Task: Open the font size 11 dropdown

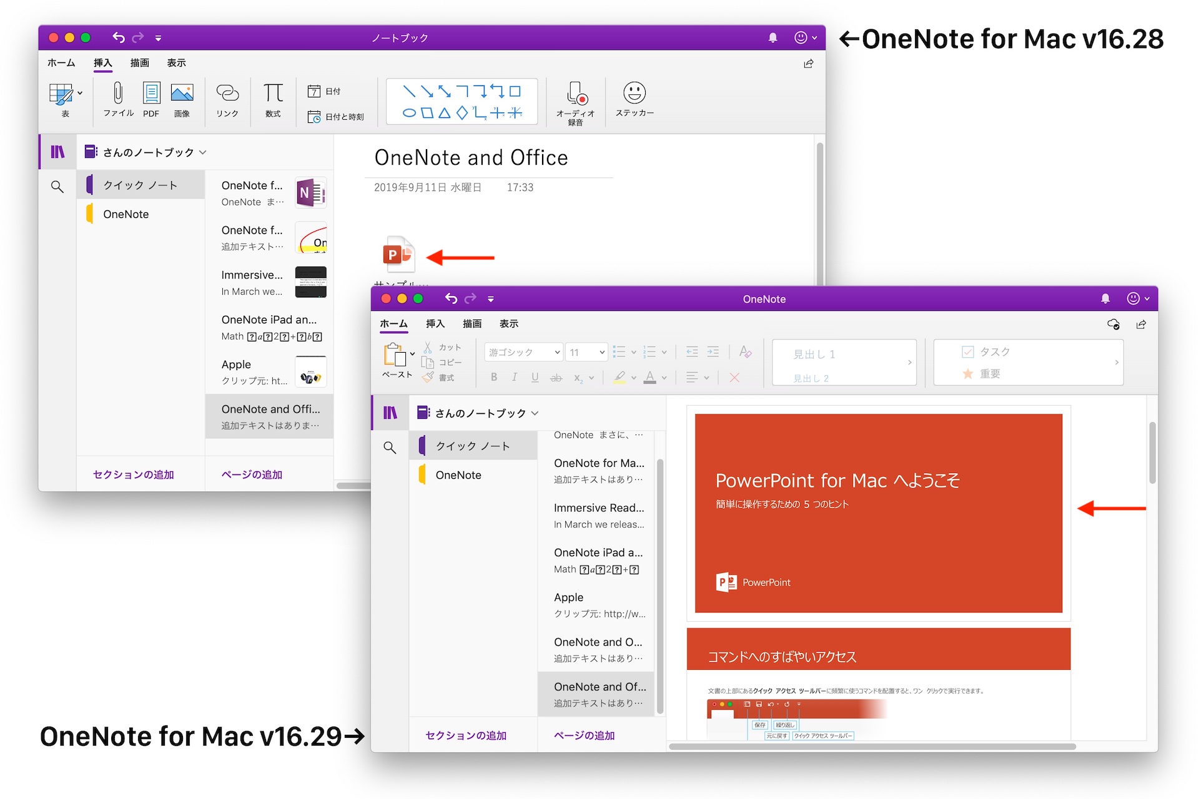Action: point(586,352)
